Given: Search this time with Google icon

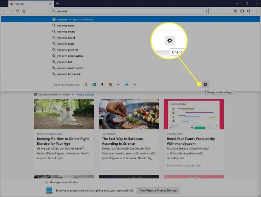Looking at the screenshot, I should pyautogui.click(x=86, y=84).
